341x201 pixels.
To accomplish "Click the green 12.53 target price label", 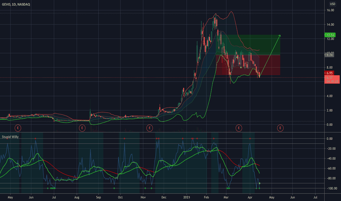I will pos(330,35).
